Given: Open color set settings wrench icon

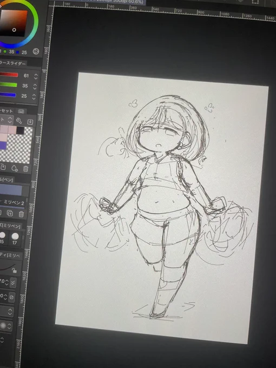Looking at the screenshot, I should tap(19, 121).
